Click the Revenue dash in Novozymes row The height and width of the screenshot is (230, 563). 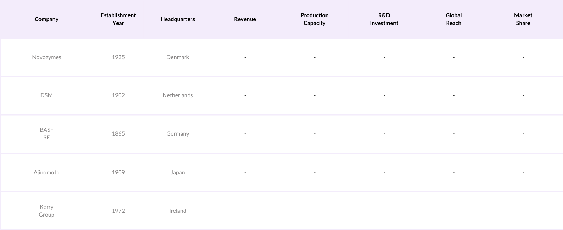(x=245, y=57)
